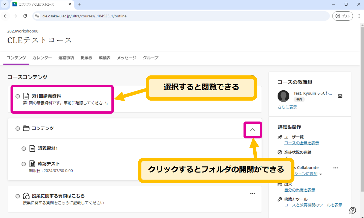Toggle the progress circle for 講義資料1
Image resolution: width=364 pixels, height=218 pixels.
point(24,149)
